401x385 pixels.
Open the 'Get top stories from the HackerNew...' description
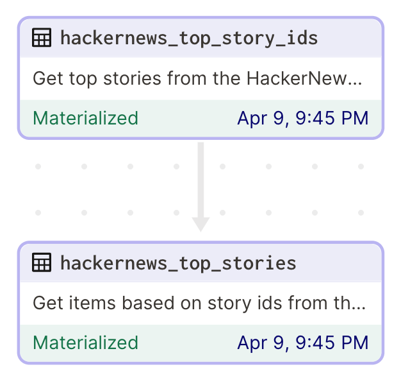click(x=197, y=78)
